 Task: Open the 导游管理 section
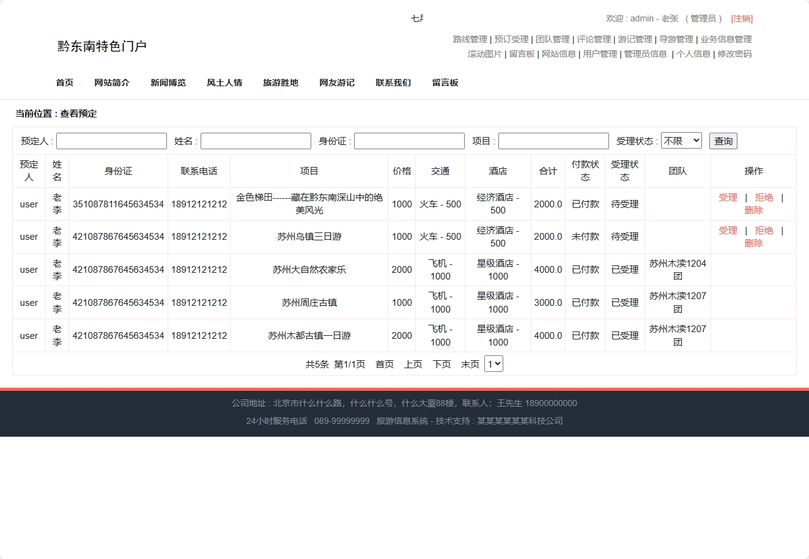click(674, 39)
